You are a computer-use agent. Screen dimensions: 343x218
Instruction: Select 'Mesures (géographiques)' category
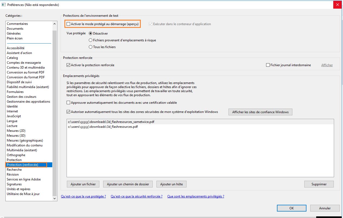click(x=25, y=140)
